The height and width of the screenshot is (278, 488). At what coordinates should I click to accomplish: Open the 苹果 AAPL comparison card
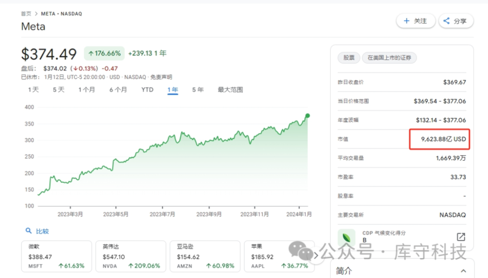[279, 256]
